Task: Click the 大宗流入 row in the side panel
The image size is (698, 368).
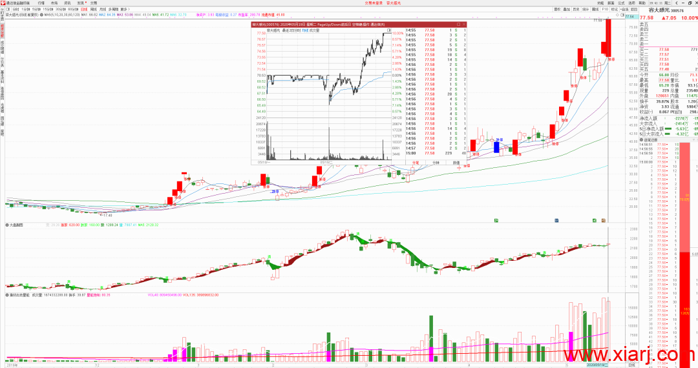Action: pyautogui.click(x=668, y=123)
